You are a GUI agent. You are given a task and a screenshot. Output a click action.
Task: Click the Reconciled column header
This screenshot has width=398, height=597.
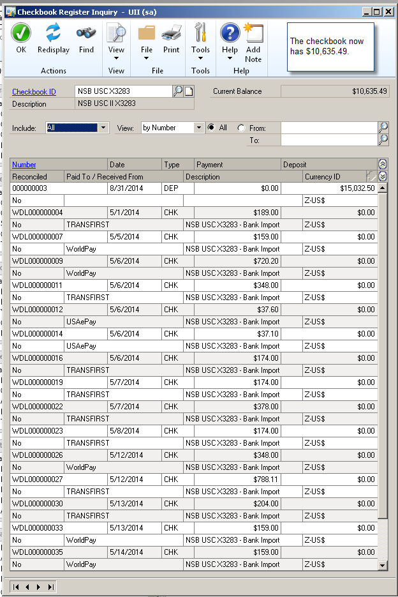(37, 177)
